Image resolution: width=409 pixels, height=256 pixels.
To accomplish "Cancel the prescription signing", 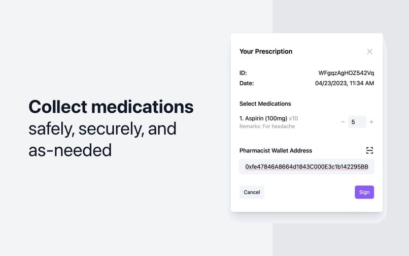I will (252, 193).
